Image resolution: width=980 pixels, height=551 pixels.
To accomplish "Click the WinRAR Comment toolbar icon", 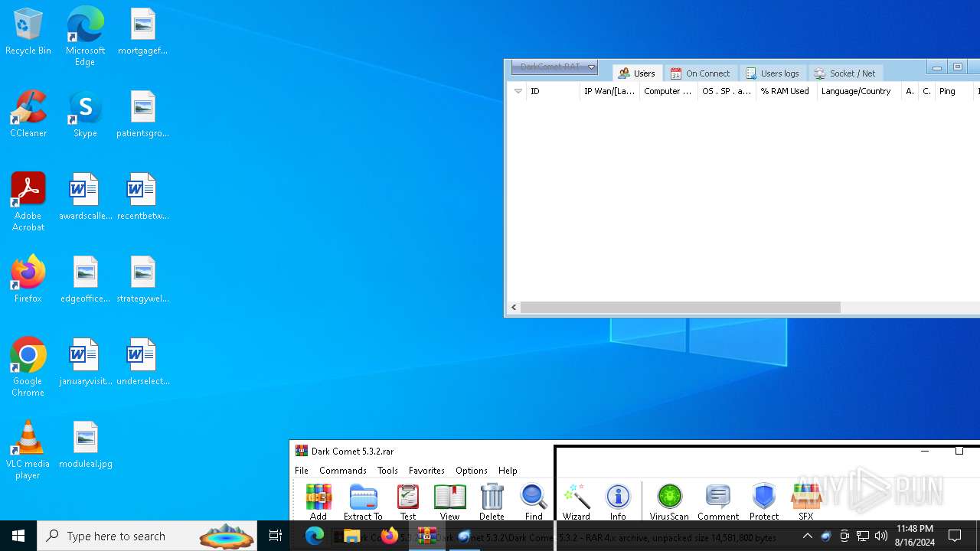I will (x=718, y=501).
